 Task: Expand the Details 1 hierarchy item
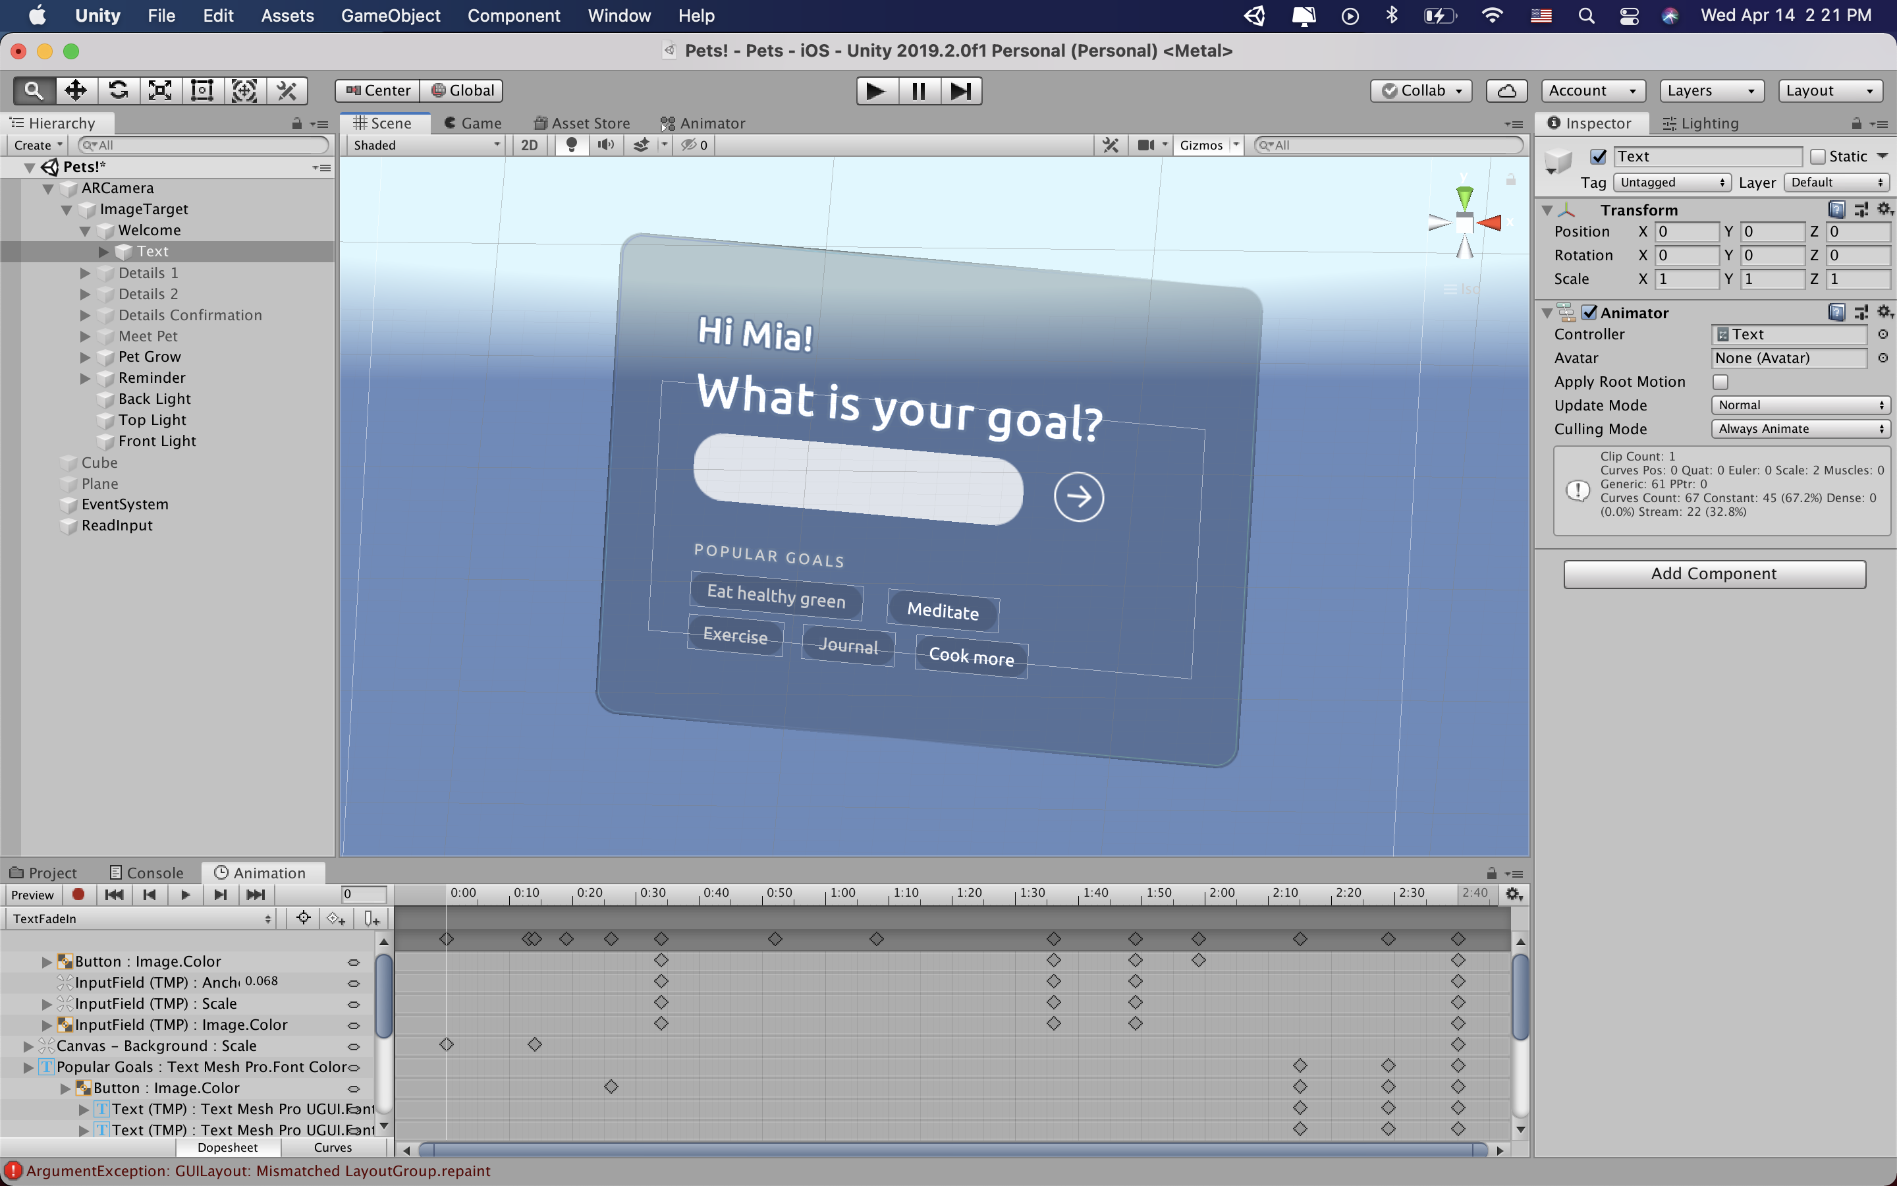(x=86, y=273)
